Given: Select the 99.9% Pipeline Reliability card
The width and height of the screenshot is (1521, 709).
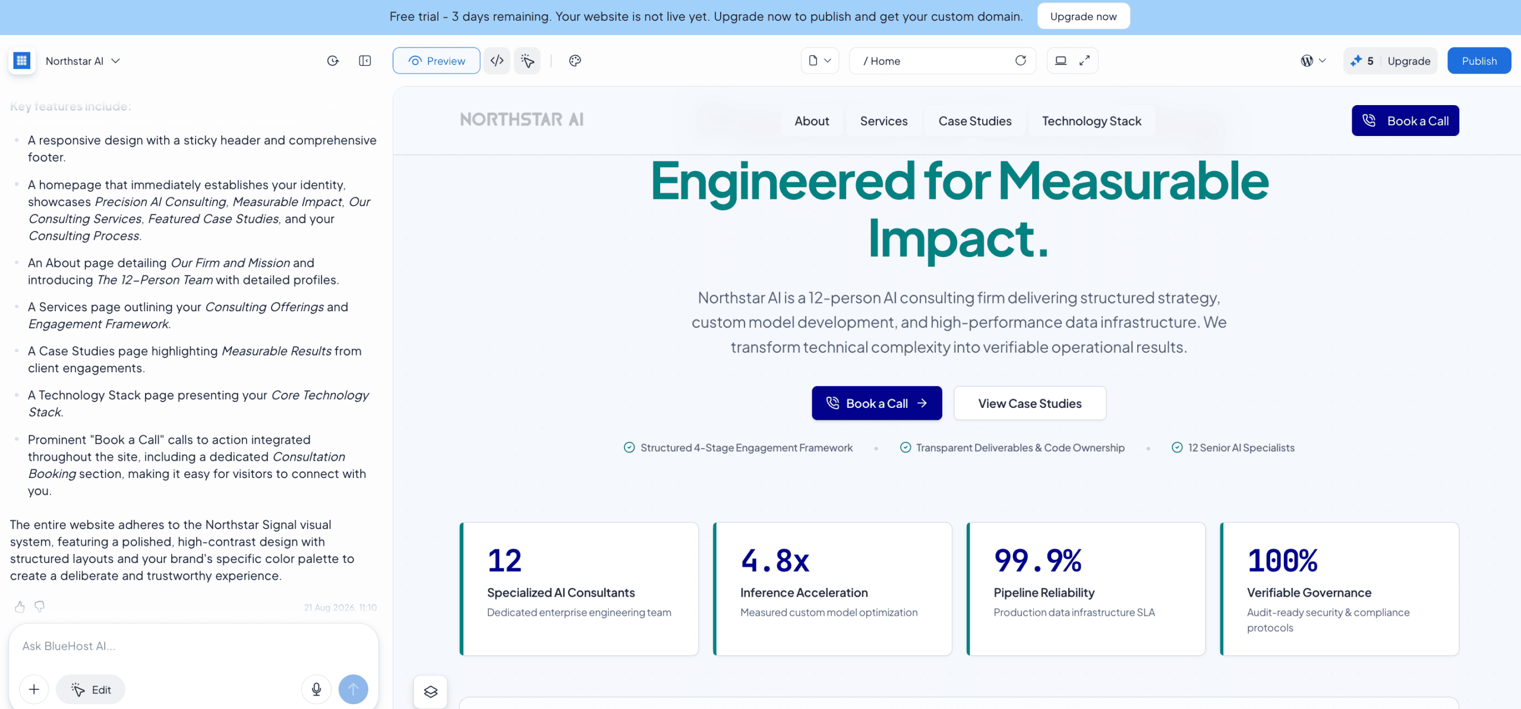Looking at the screenshot, I should (x=1086, y=589).
